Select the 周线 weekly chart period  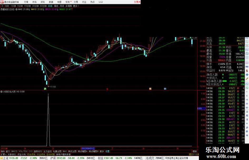(x=56, y=6)
